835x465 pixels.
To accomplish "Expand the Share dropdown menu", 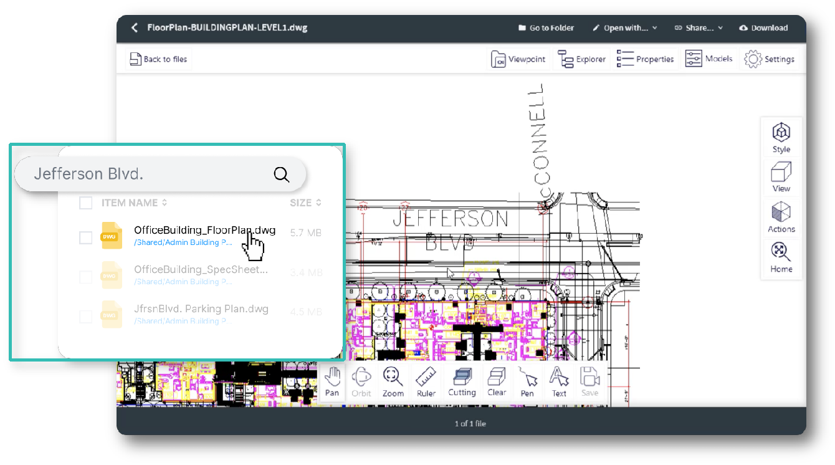I will tap(699, 28).
